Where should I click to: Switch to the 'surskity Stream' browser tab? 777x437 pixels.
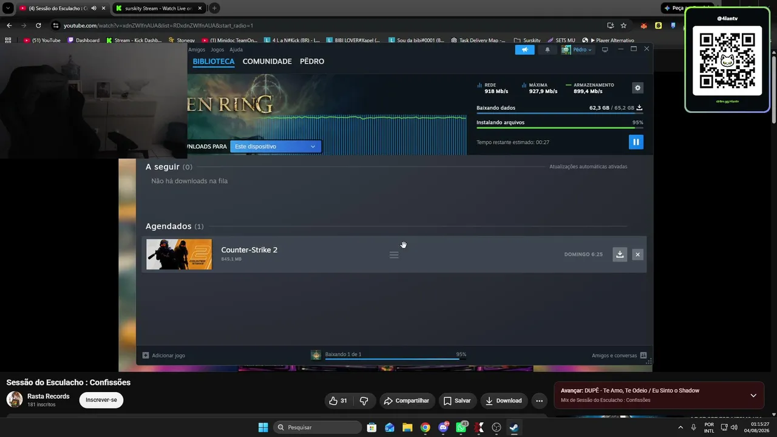click(x=159, y=8)
